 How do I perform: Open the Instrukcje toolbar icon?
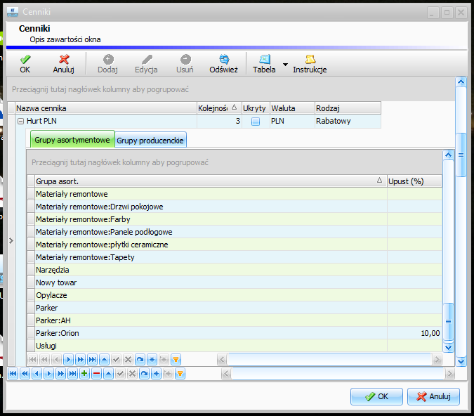point(310,59)
